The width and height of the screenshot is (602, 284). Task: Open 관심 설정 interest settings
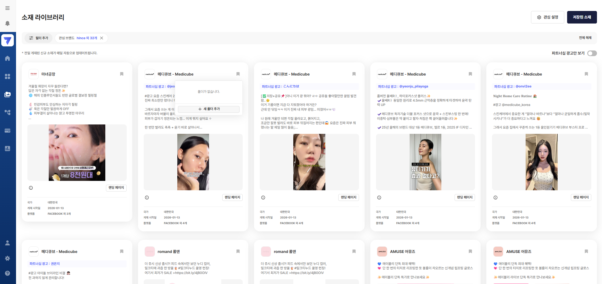coord(547,17)
